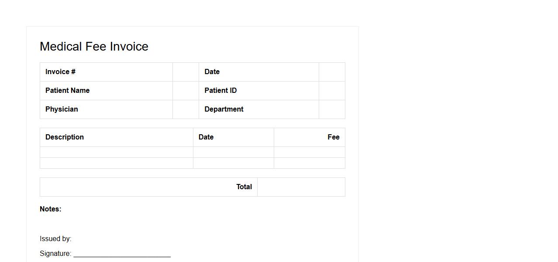Click the Description column header
558x262 pixels.
(65, 137)
